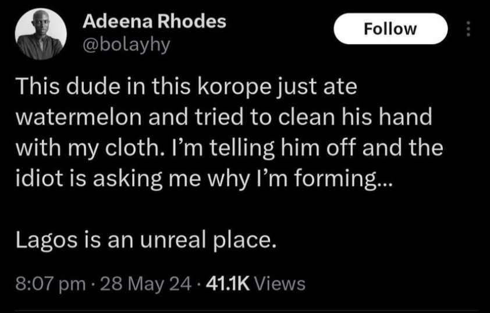Follow Adeena Rhodes
Screen dimensions: 490x313
390,29
